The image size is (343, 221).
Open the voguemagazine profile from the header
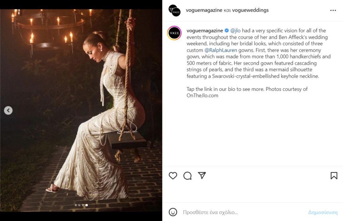click(204, 10)
